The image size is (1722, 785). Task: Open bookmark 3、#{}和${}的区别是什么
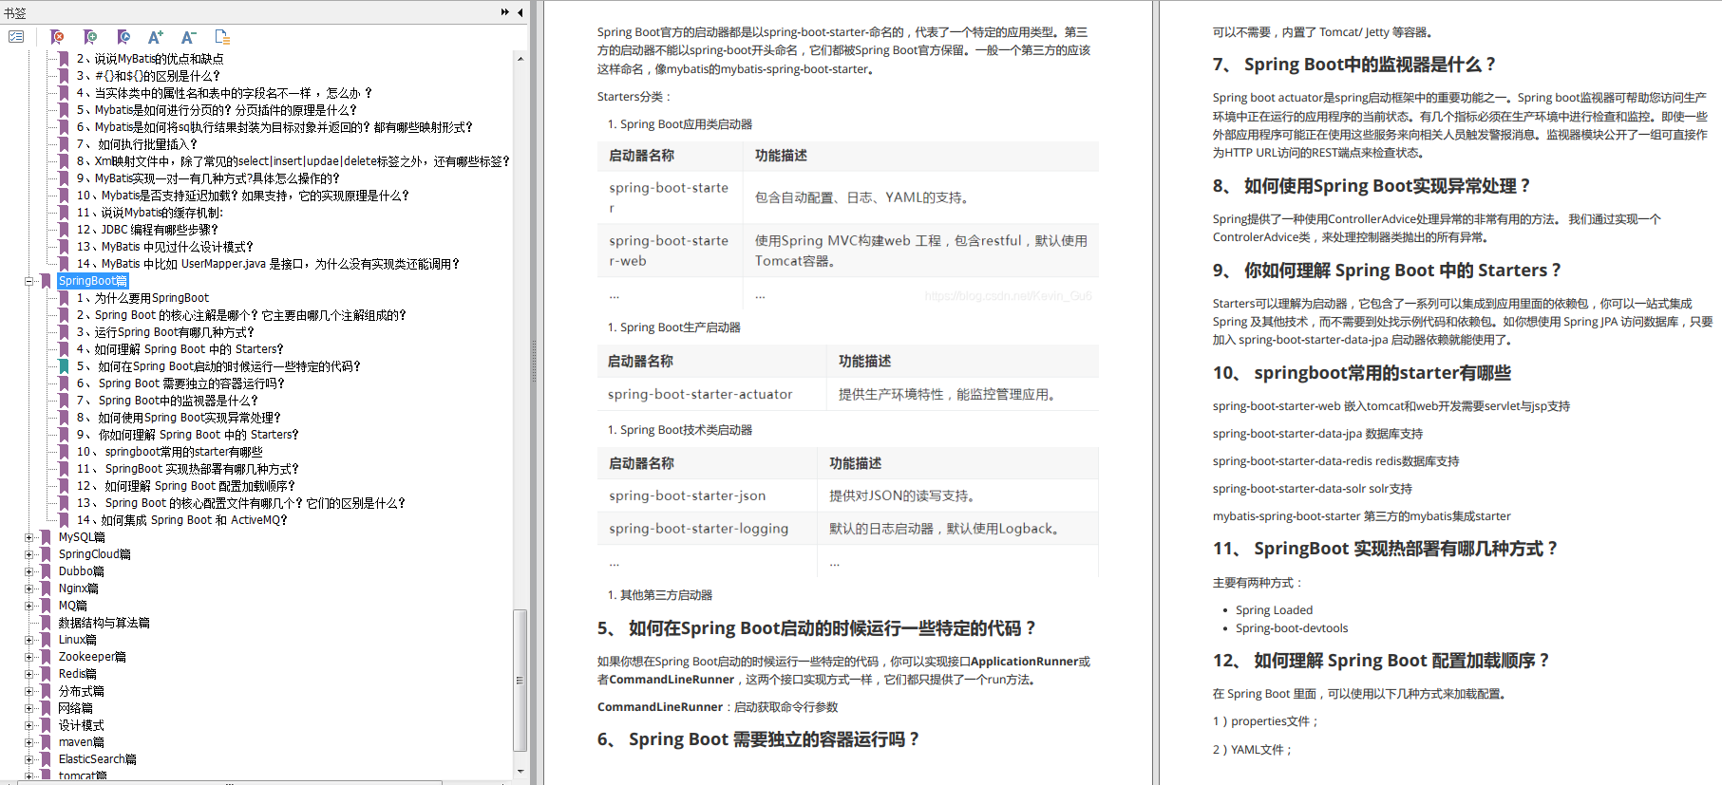coord(148,76)
